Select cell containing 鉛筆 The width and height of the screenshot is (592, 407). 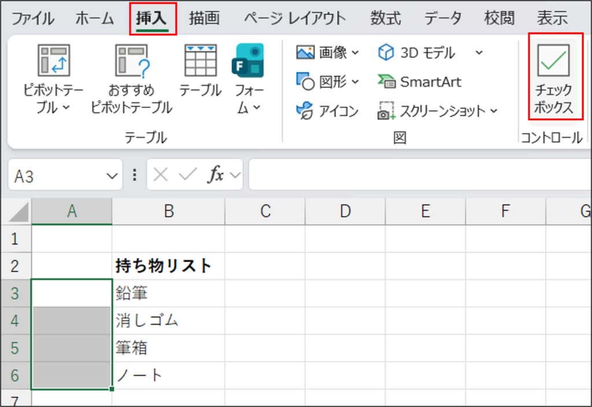168,293
